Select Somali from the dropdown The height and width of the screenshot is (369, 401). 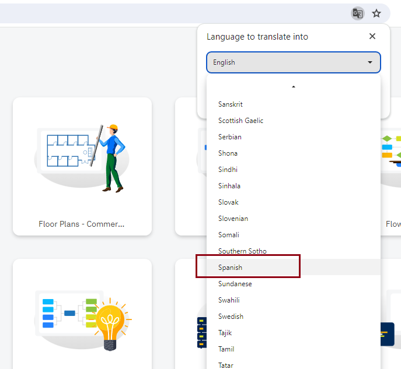click(x=229, y=235)
